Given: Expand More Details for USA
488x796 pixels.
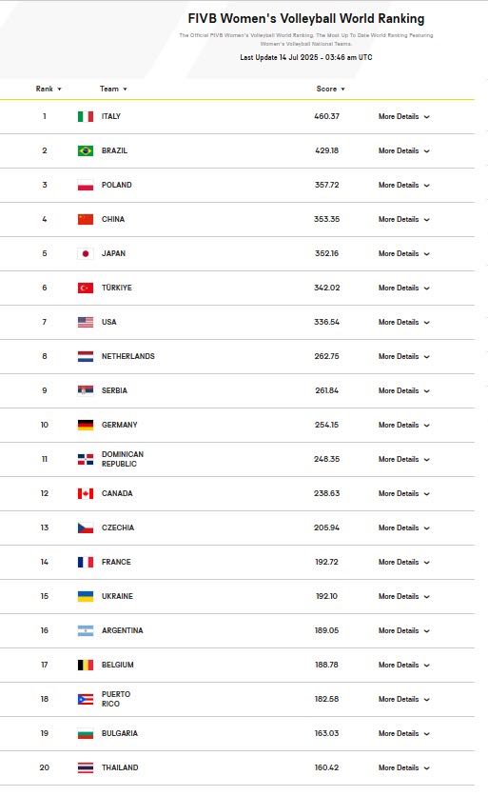Looking at the screenshot, I should click(x=403, y=322).
